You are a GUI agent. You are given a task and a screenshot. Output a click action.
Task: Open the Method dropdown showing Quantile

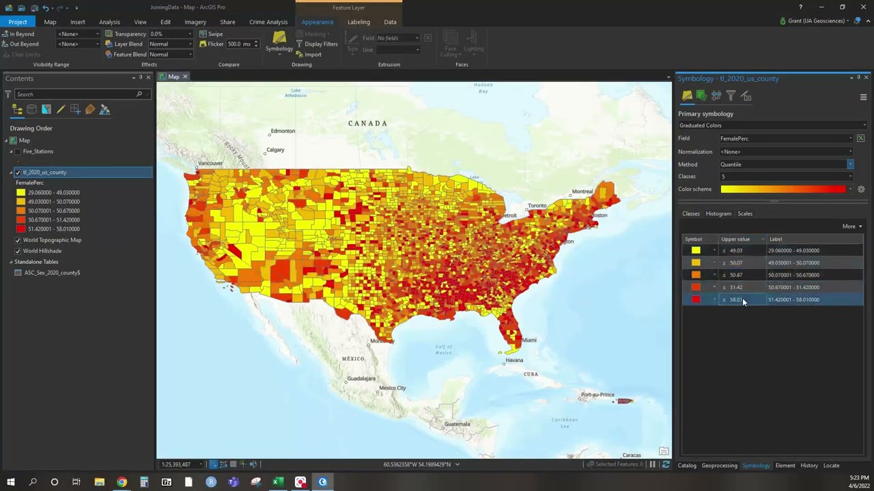point(787,164)
